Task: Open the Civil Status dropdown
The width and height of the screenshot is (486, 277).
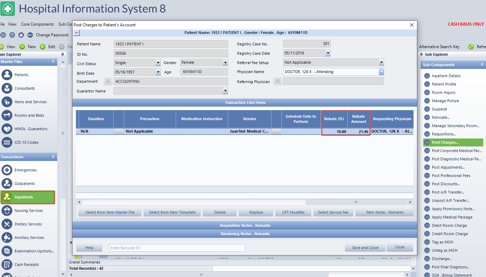Action: (158, 63)
